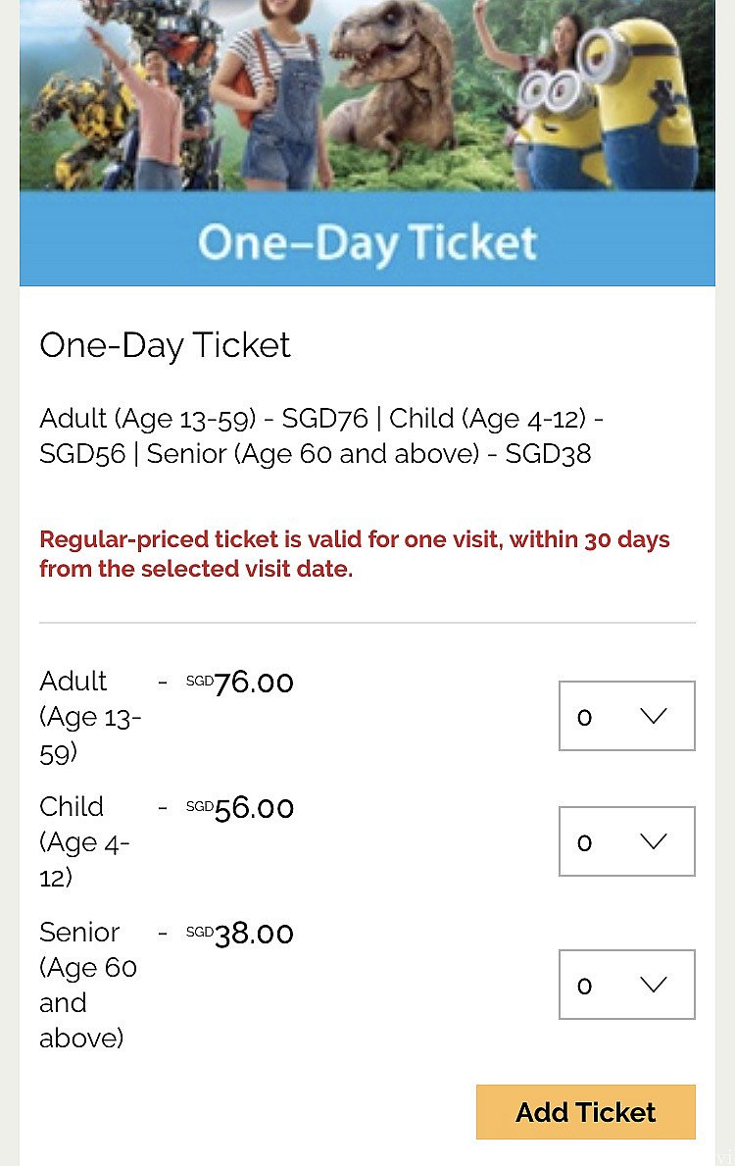Click the Senior (Age 60 and above) label

(x=87, y=985)
